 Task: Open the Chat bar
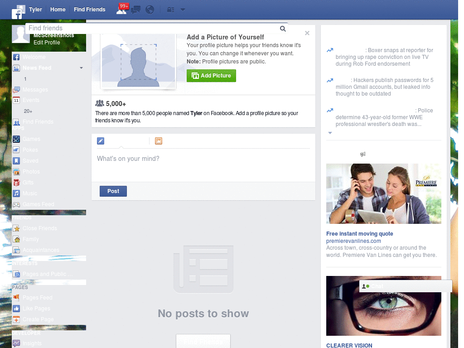406,286
